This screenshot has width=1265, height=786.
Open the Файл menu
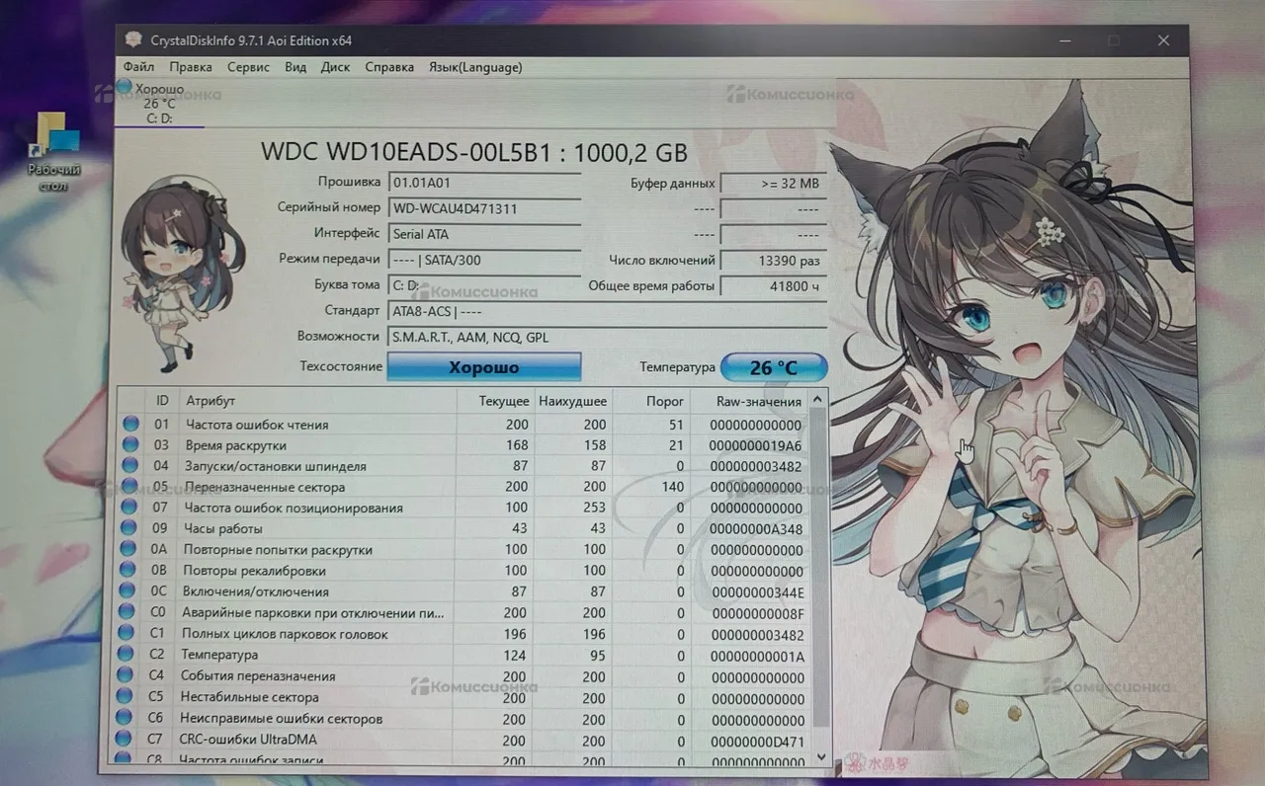[138, 67]
